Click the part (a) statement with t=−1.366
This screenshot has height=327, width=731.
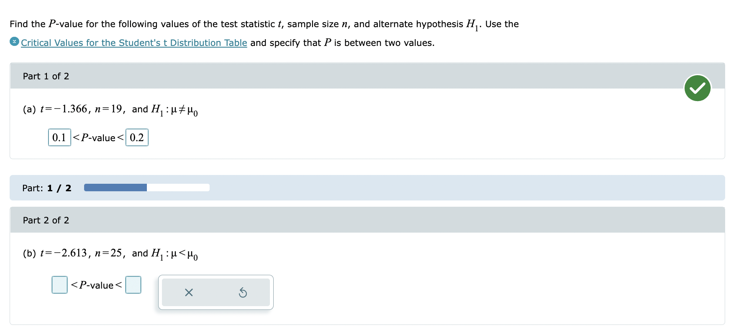[x=110, y=110]
